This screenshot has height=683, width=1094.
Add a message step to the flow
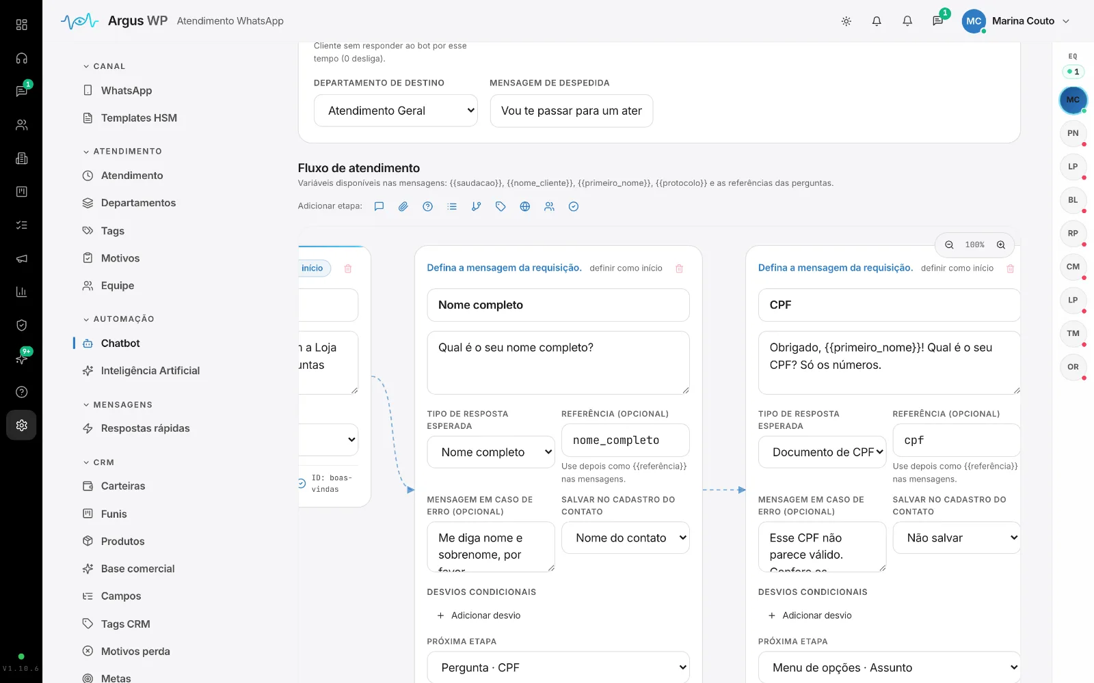pyautogui.click(x=379, y=206)
